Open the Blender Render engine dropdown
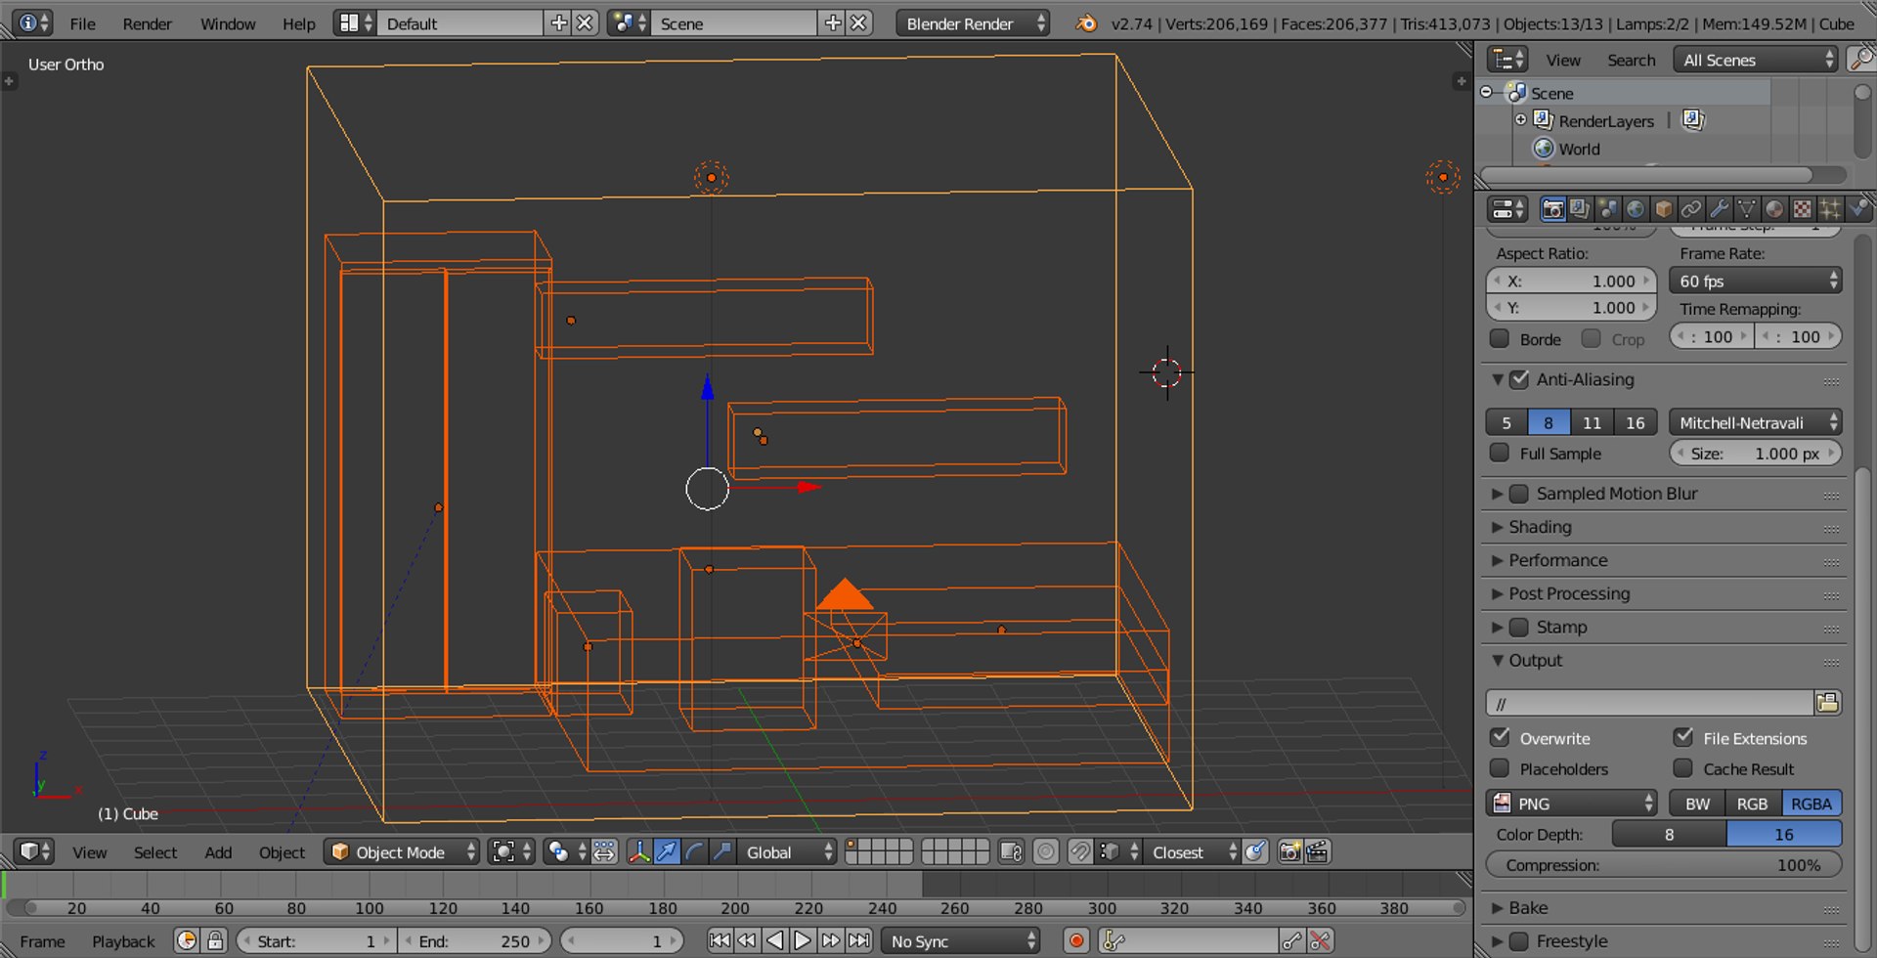Viewport: 1877px width, 958px height. [x=973, y=23]
